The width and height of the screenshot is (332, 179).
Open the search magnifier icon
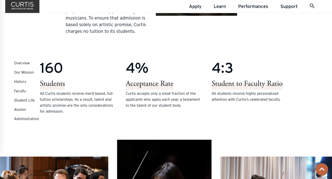[x=312, y=6]
